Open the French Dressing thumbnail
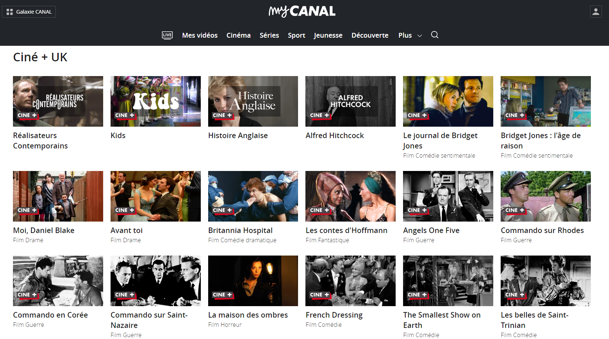609x339 pixels. click(x=351, y=281)
